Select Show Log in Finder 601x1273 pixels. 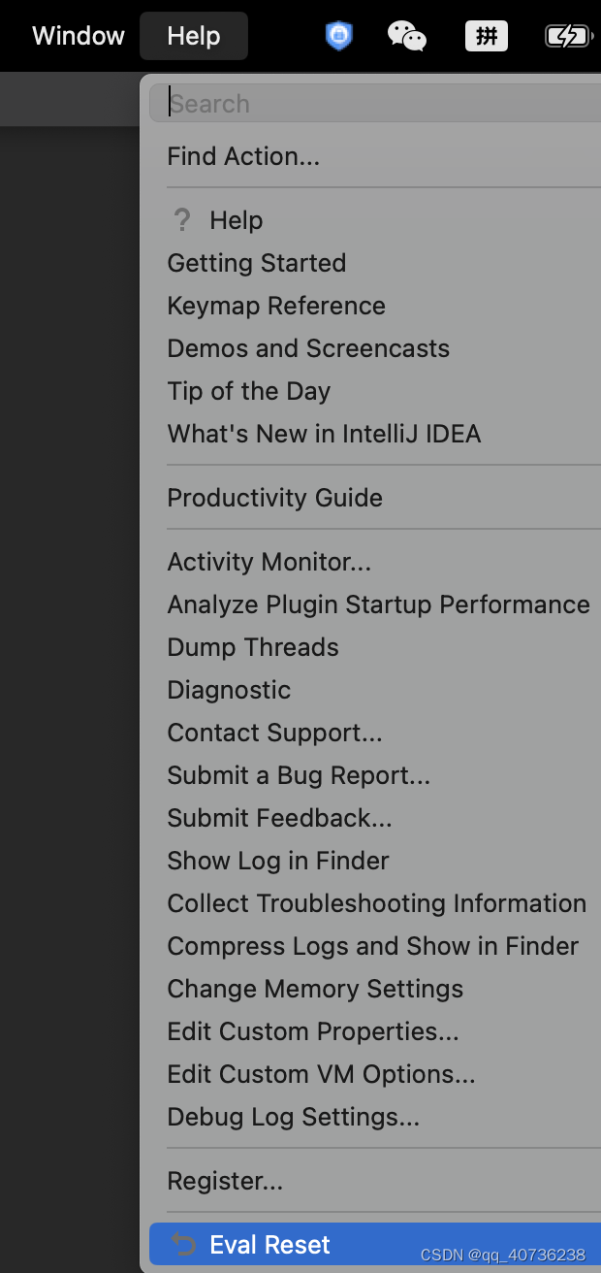point(278,861)
